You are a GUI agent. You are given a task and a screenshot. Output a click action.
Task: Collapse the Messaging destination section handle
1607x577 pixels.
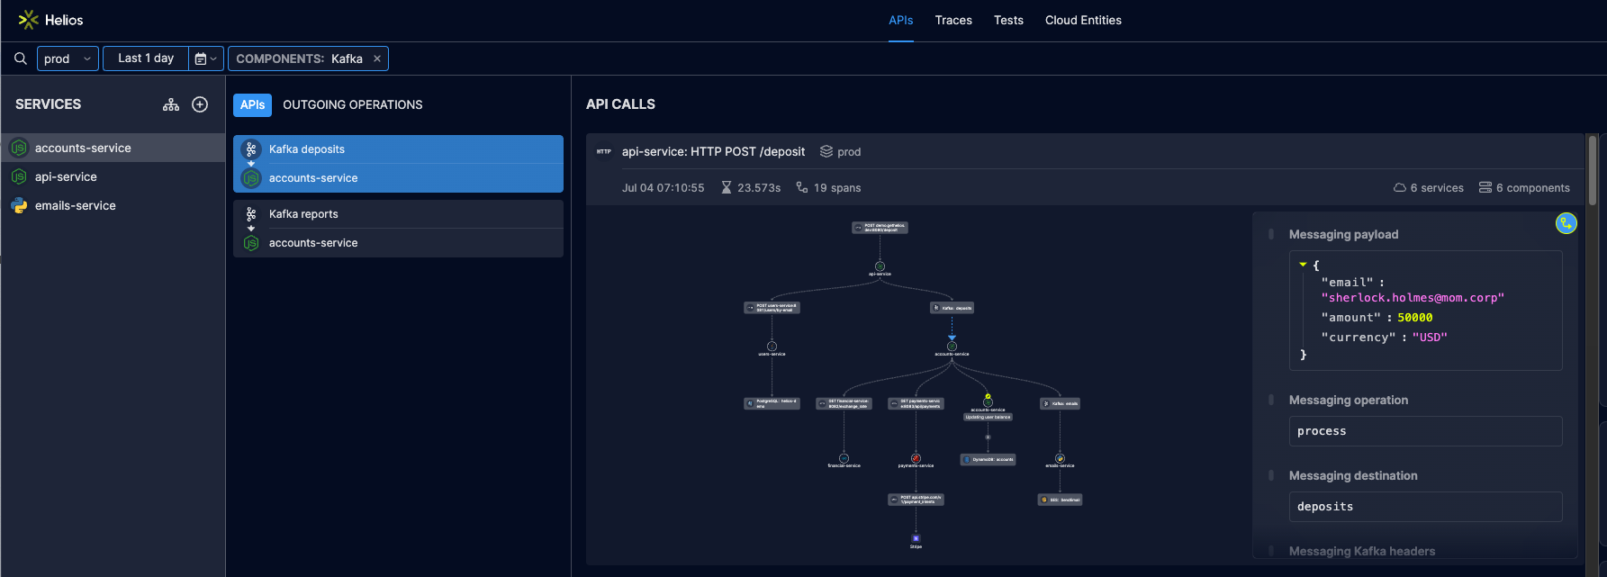click(1271, 475)
